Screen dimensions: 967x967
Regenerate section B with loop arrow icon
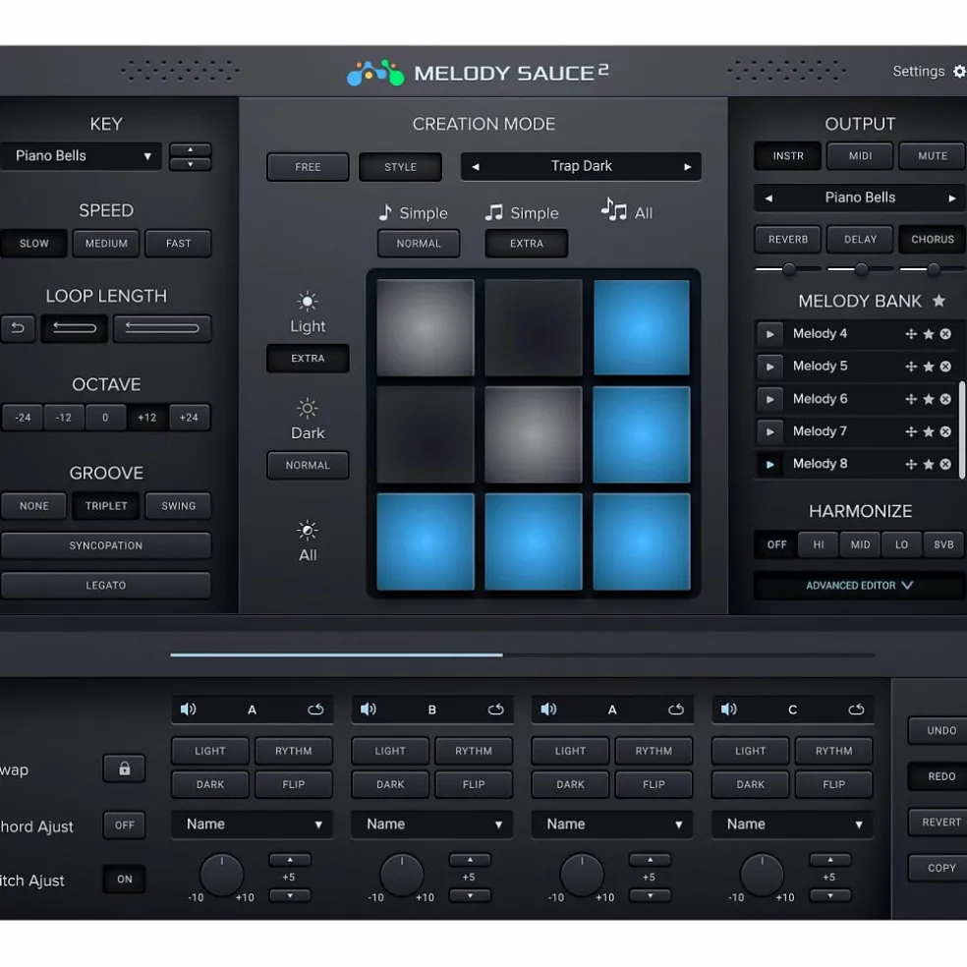(496, 710)
